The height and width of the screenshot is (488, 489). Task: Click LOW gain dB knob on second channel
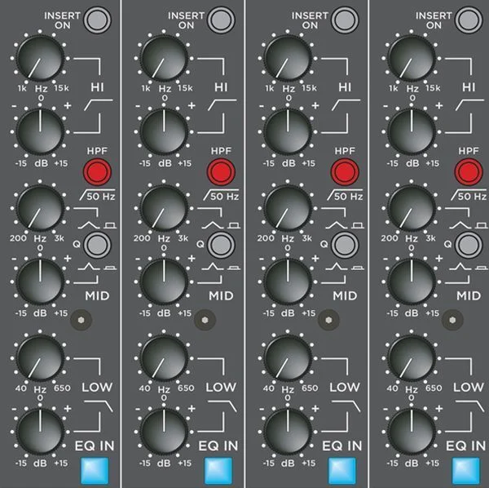click(164, 432)
